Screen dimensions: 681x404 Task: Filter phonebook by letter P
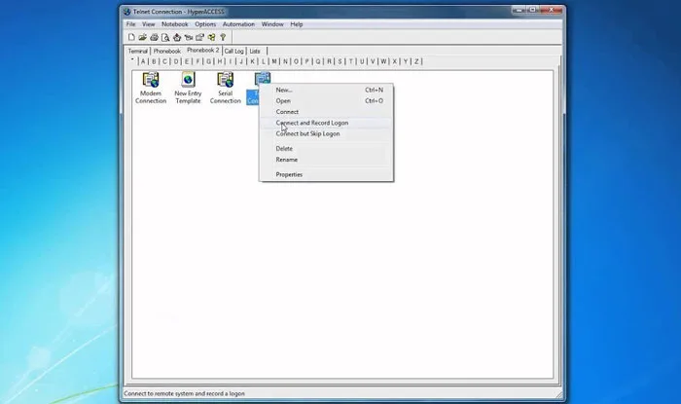point(307,61)
